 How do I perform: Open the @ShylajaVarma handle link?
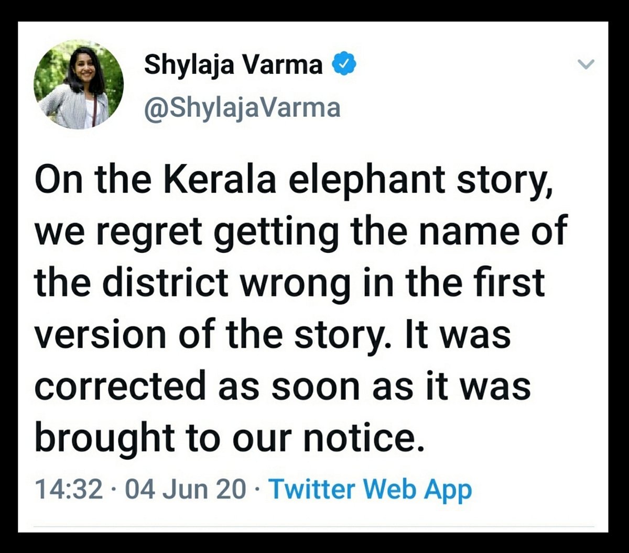[x=242, y=107]
